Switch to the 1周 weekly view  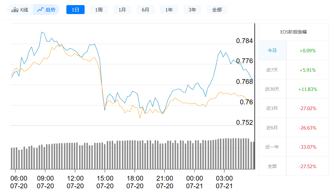99,9
